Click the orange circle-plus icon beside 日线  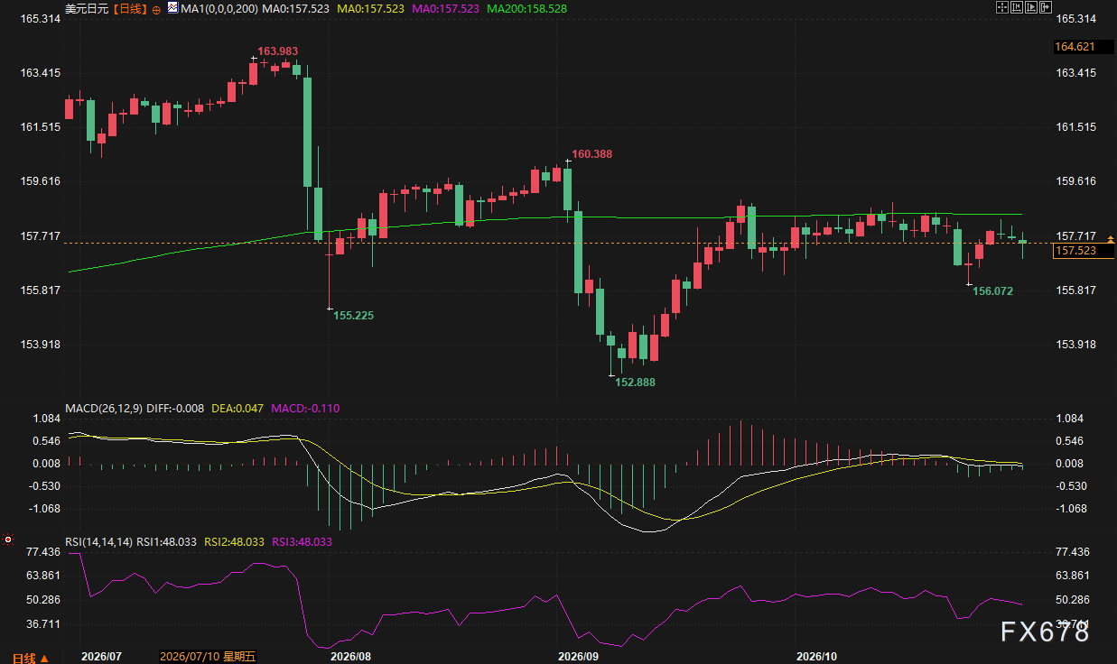click(x=156, y=8)
